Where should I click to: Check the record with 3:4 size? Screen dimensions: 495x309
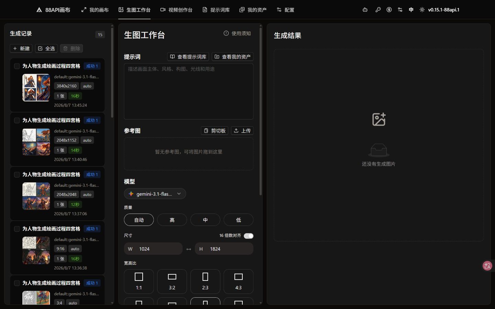(x=17, y=283)
